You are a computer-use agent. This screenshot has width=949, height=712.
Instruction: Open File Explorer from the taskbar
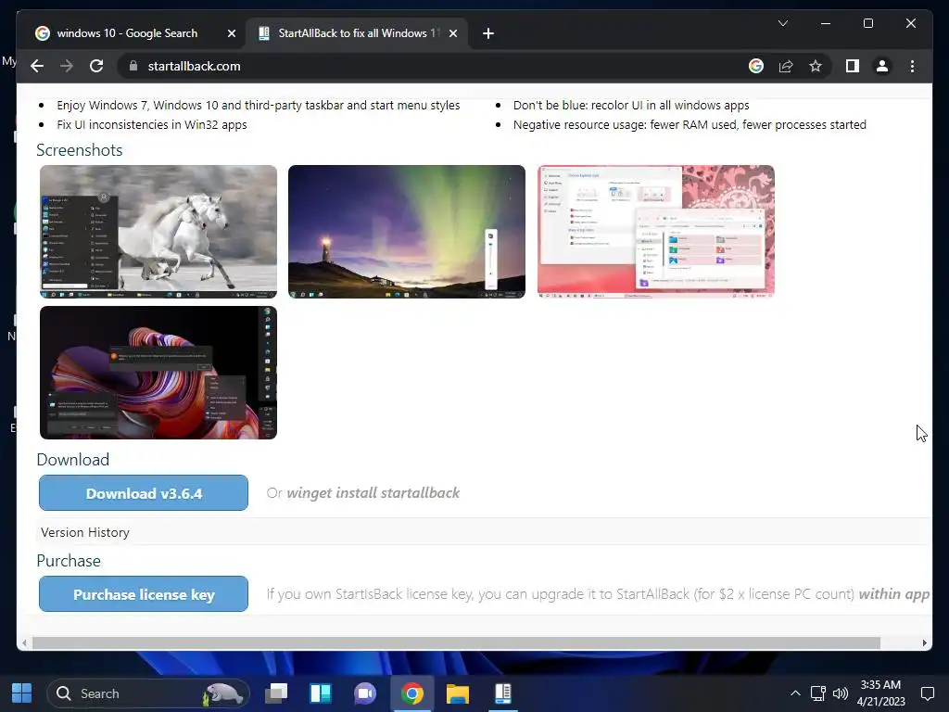coord(458,693)
